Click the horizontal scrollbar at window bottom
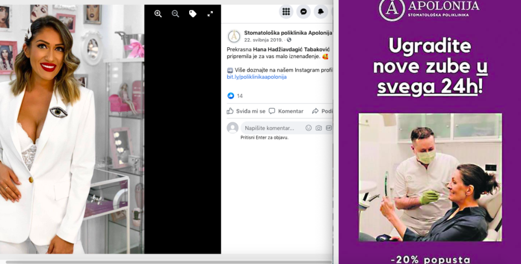This screenshot has width=521, height=264. point(168,261)
